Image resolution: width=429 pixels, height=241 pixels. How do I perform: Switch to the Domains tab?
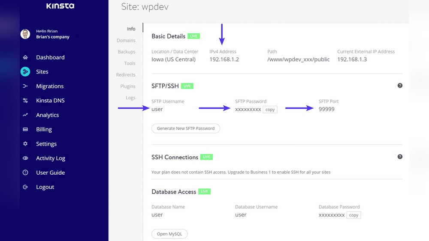(x=126, y=40)
